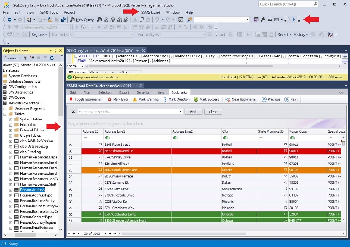Go to the next record in pager

[105, 234]
